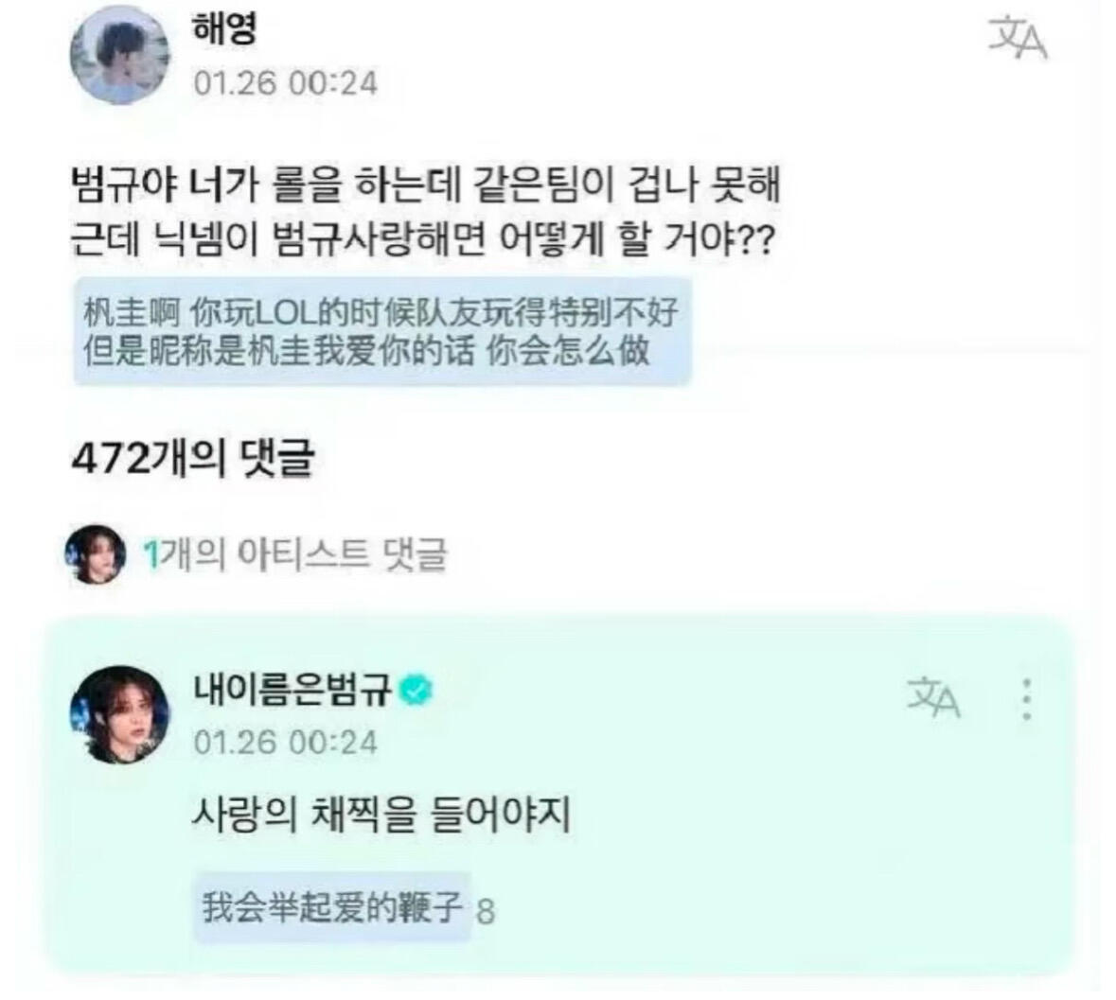This screenshot has width=1116, height=1000.
Task: Select the username 내이름은범규
Action: coord(292,689)
